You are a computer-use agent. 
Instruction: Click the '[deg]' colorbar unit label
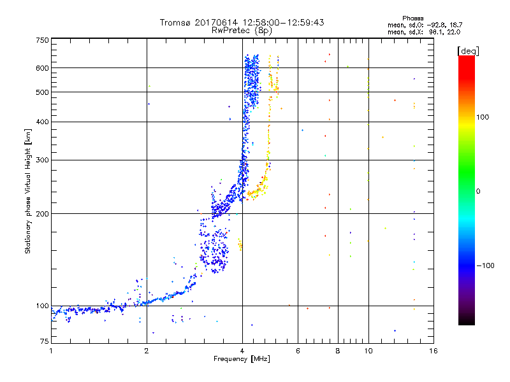(468, 51)
